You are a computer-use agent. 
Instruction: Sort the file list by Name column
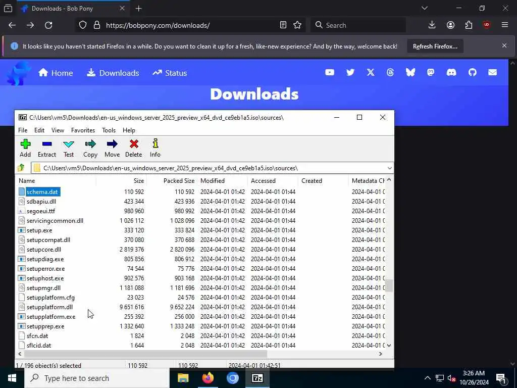[56, 180]
